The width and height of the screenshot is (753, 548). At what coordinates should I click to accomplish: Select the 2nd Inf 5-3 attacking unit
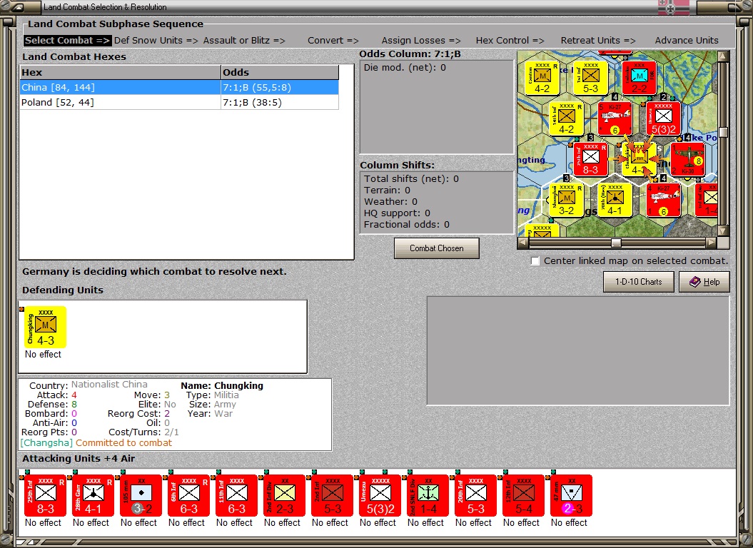[333, 496]
